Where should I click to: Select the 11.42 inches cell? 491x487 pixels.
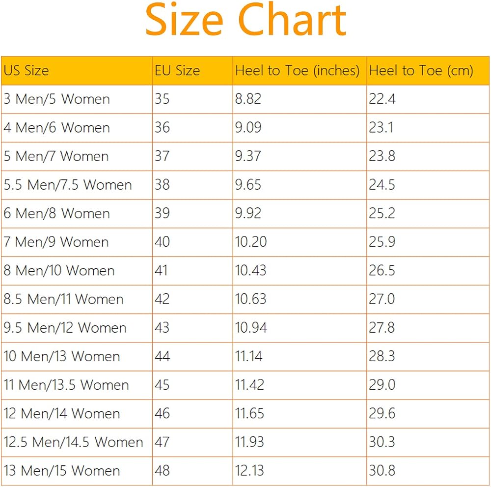[300, 385]
